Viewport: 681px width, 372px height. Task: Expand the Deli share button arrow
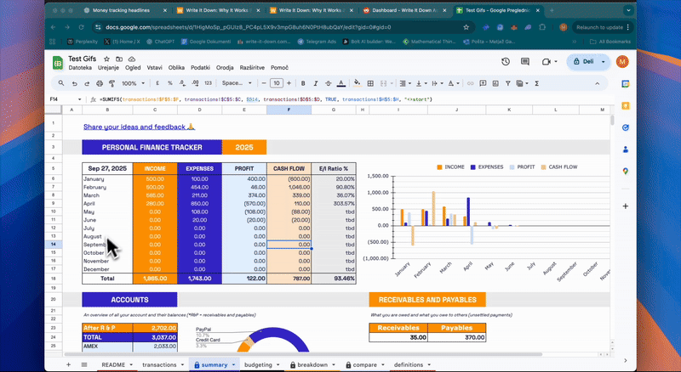603,62
